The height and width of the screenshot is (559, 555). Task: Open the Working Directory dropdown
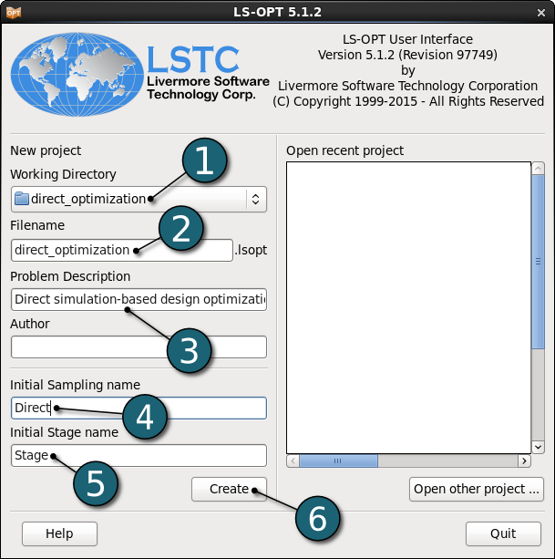tap(139, 199)
